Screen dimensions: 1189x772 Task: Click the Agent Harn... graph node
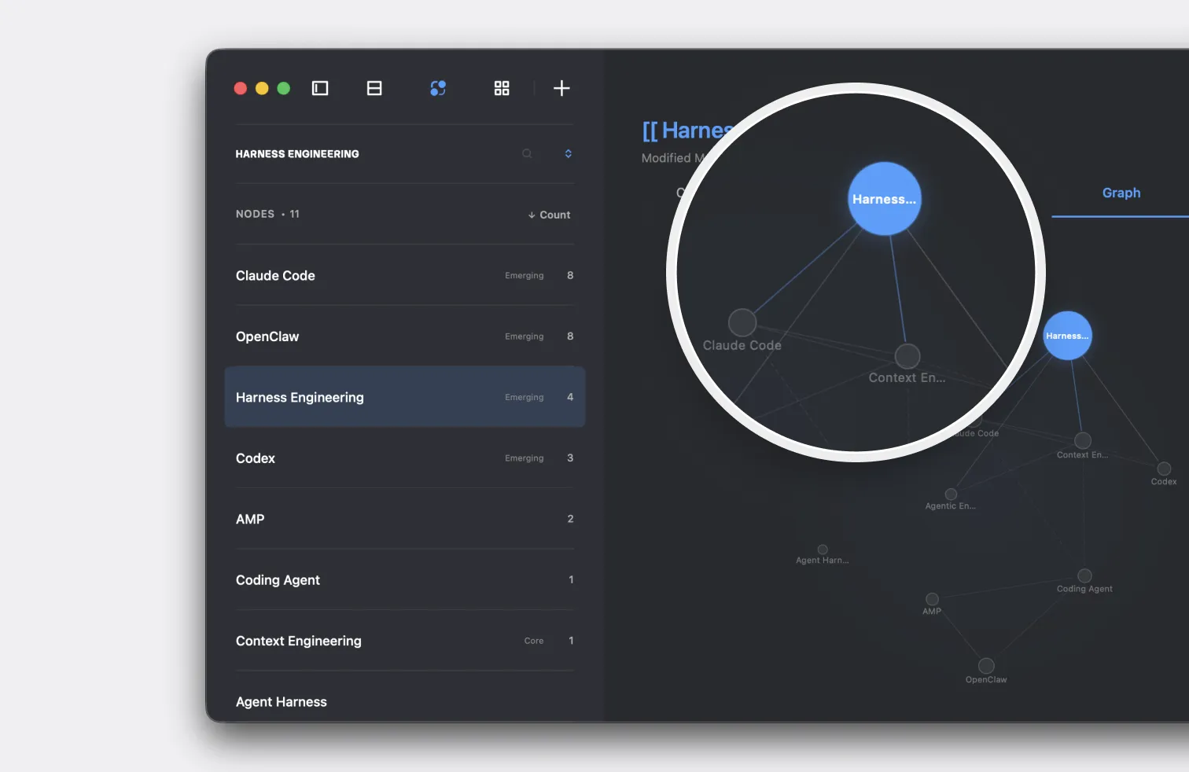823,550
